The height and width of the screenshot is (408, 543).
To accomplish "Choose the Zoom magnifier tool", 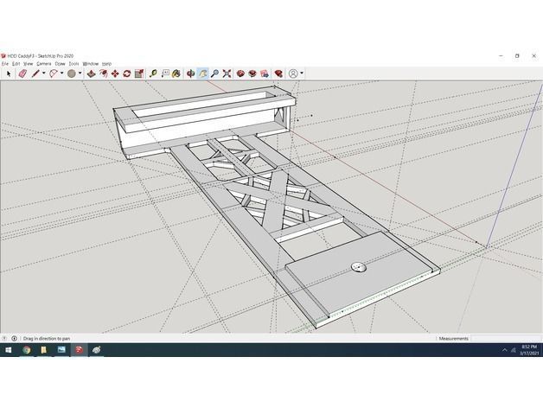I will 214,73.
